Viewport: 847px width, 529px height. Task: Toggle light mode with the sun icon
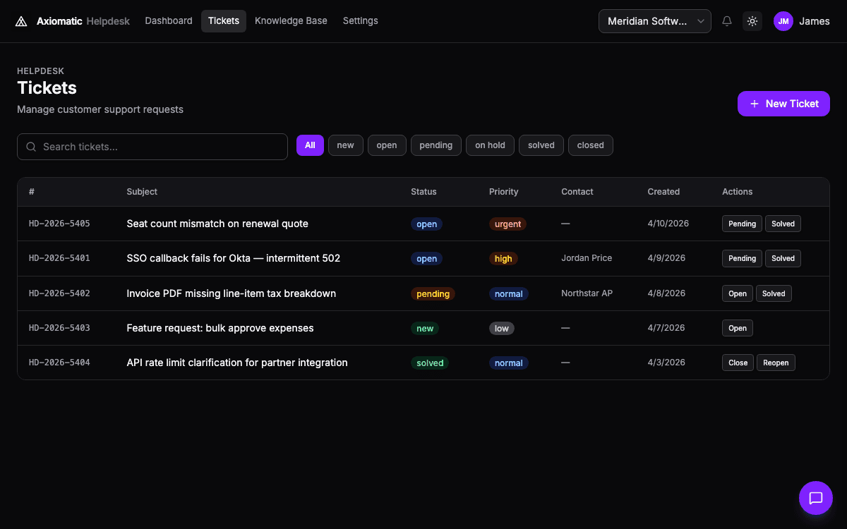(x=752, y=21)
